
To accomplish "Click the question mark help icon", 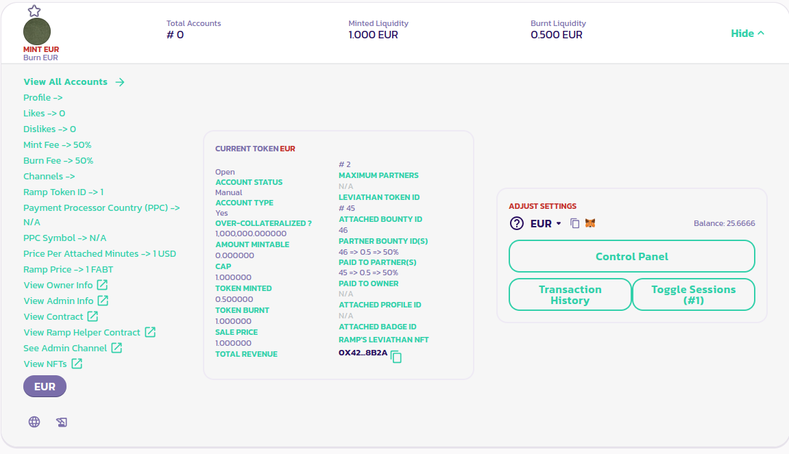I will pyautogui.click(x=517, y=223).
